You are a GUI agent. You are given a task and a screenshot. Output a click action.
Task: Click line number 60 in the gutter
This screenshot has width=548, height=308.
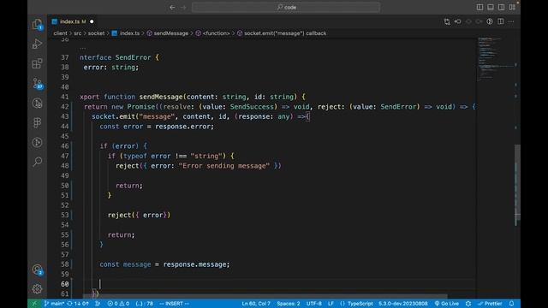pos(65,284)
